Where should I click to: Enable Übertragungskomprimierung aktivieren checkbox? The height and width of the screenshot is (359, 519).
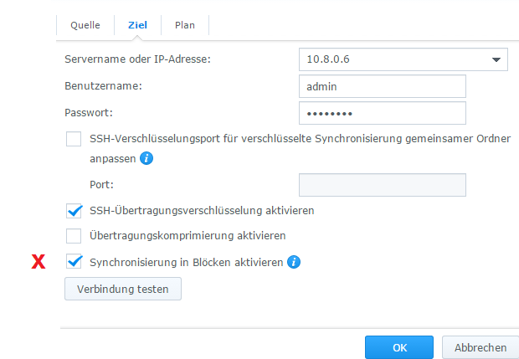click(74, 236)
